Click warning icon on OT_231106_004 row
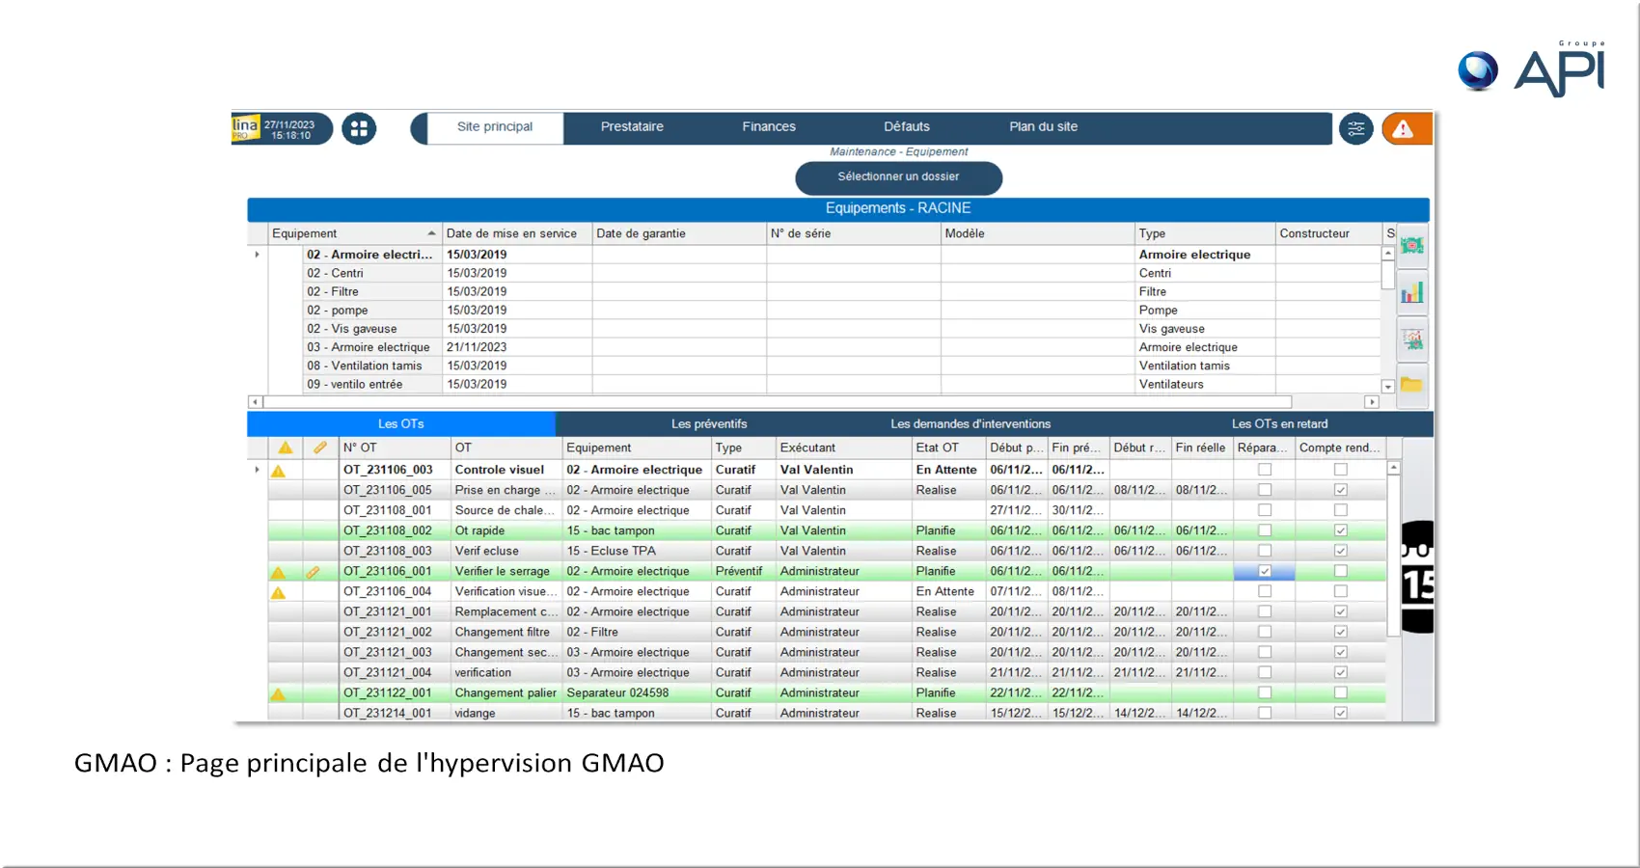The width and height of the screenshot is (1640, 868). pyautogui.click(x=279, y=592)
